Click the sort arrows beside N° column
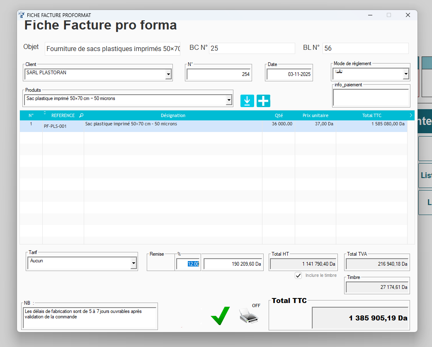Viewport: 432px width, 347px height. (45, 113)
